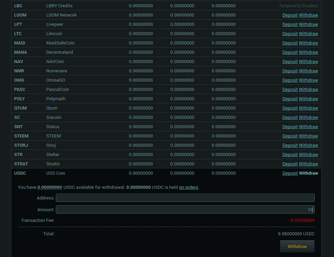The height and width of the screenshot is (257, 334).
Task: Select Deposit for Stellar
Action: tap(290, 155)
